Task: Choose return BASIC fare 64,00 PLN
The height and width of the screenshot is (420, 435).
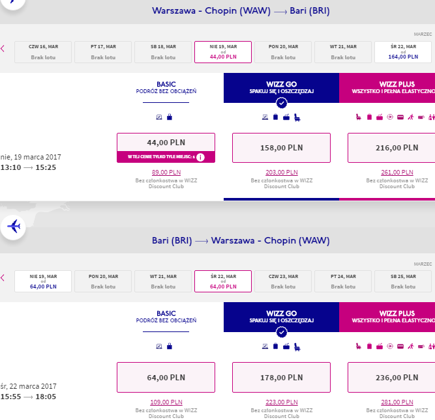Action: point(166,377)
